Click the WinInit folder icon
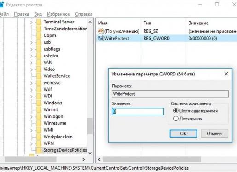 click(x=39, y=109)
